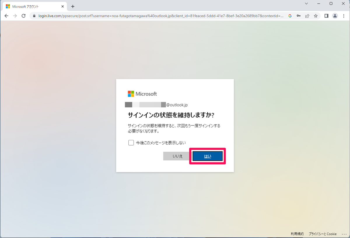Select the Microsoft アカウント tab
Image resolution: width=350 pixels, height=238 pixels.
pyautogui.click(x=35, y=6)
